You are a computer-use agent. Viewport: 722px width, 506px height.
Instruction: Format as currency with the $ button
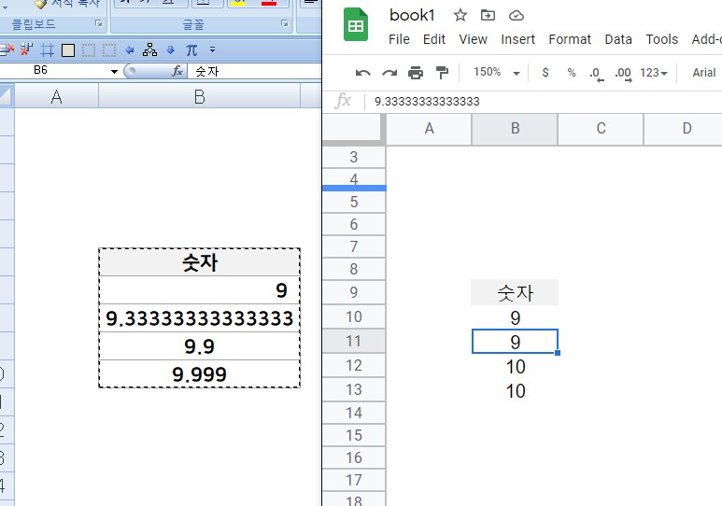545,72
